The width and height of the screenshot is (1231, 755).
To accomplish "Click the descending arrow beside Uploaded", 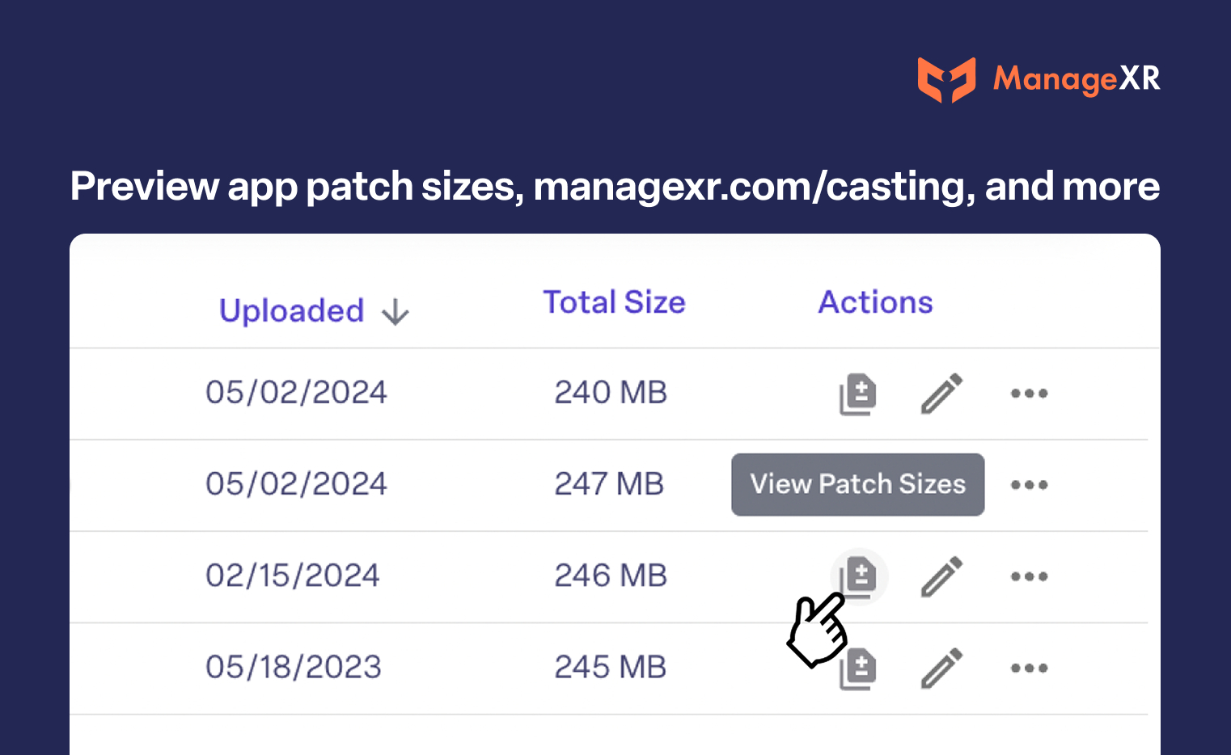I will click(396, 312).
